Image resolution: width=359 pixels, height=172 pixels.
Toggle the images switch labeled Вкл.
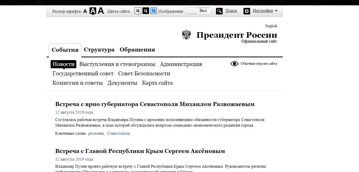198,11
